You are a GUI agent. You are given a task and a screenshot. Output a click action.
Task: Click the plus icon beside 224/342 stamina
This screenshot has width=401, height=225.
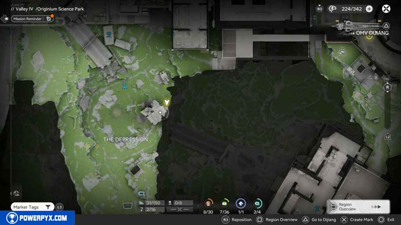pos(369,9)
